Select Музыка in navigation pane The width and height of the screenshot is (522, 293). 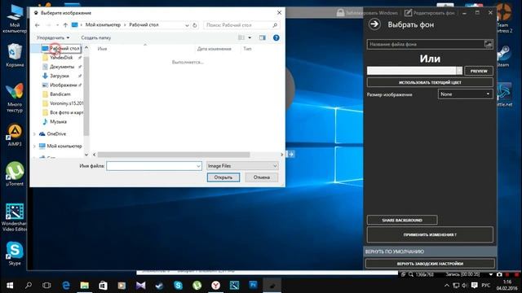[55, 122]
